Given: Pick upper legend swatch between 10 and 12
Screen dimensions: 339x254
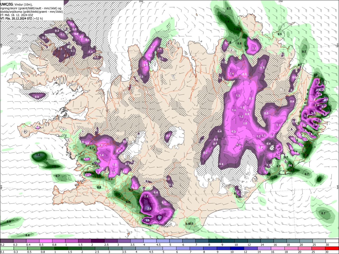Looking at the screenshot, I should (x=241, y=241).
